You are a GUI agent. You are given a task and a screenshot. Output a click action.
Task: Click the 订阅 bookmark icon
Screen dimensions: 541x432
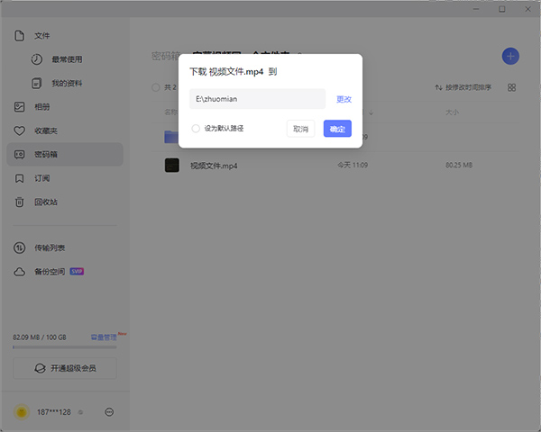click(19, 178)
